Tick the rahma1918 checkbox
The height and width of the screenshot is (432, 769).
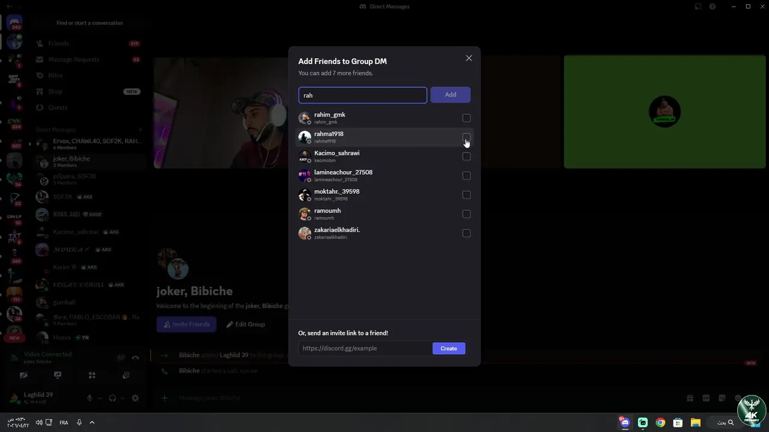pyautogui.click(x=466, y=137)
